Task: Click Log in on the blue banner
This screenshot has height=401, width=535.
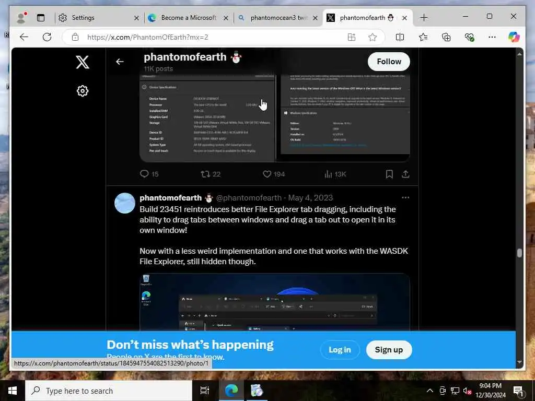Action: pos(340,350)
